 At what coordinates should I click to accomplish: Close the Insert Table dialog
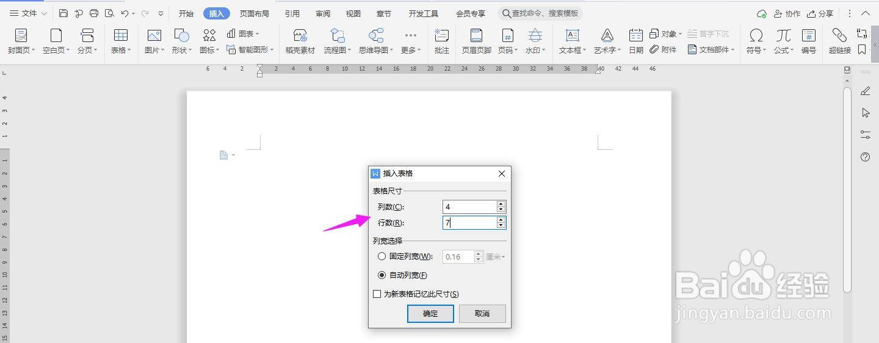click(x=502, y=174)
